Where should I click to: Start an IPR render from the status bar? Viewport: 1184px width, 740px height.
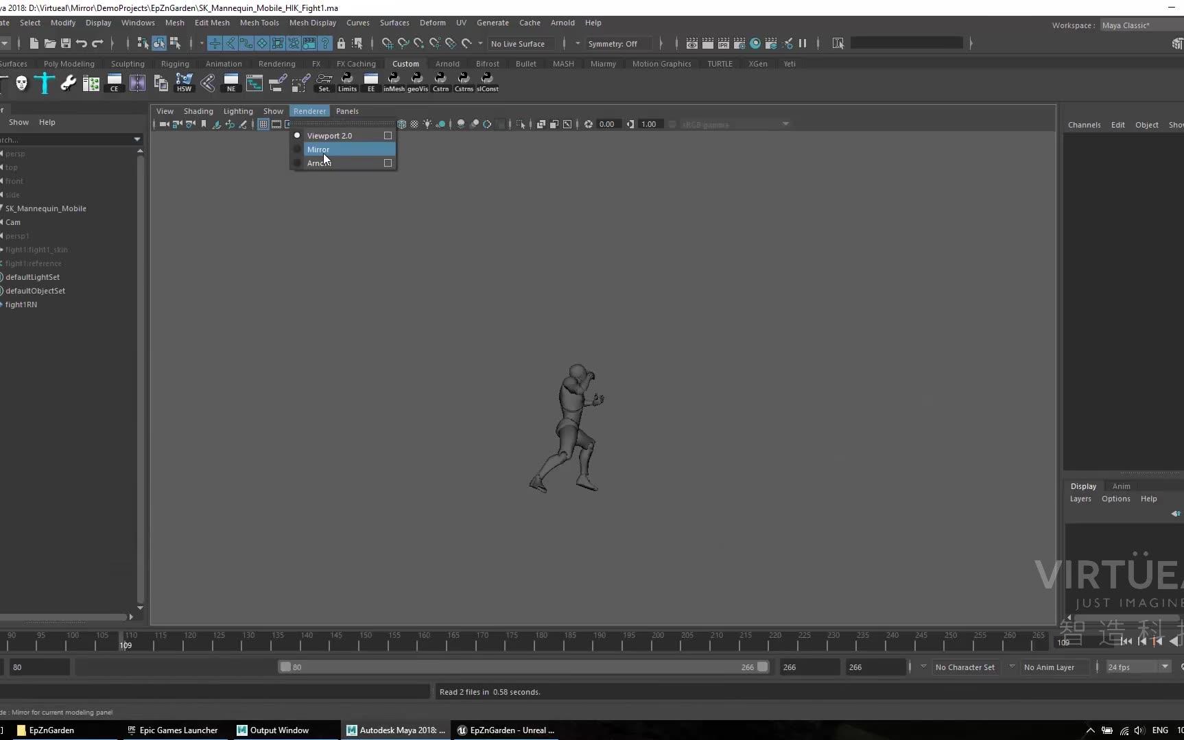point(724,43)
